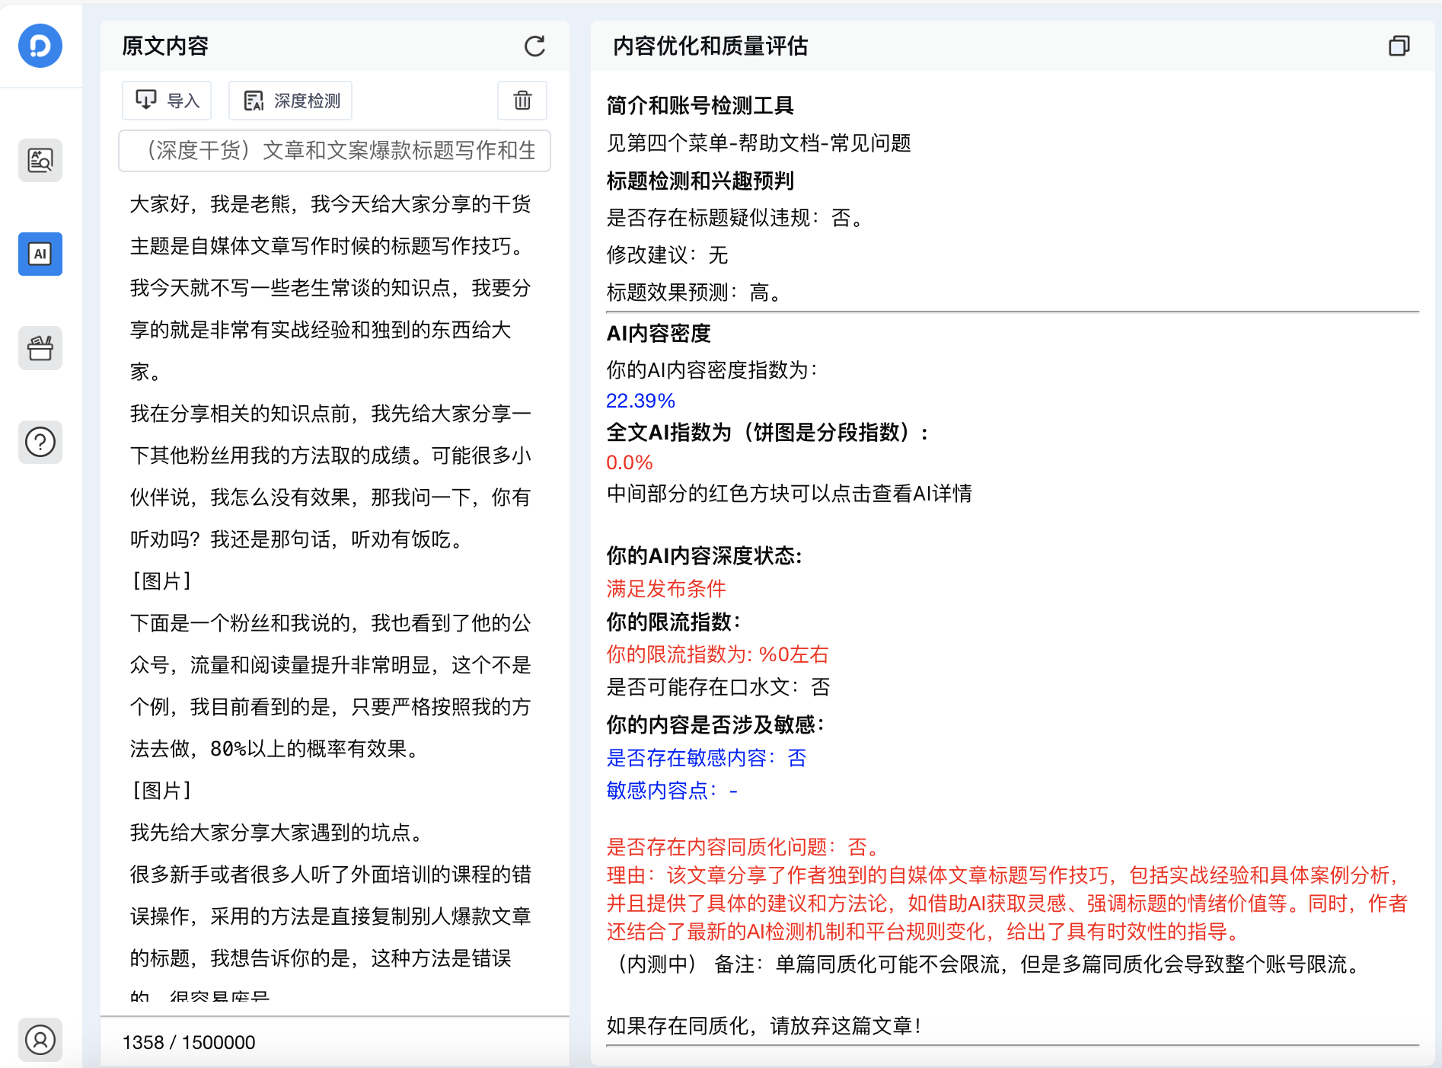
Task: Open the image search sidebar icon
Action: tap(40, 160)
